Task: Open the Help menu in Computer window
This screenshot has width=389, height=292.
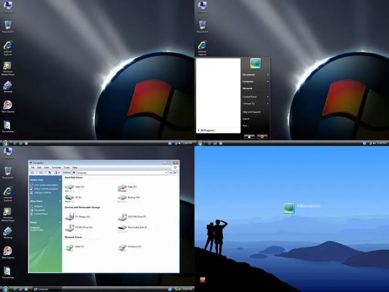Action: [75, 168]
